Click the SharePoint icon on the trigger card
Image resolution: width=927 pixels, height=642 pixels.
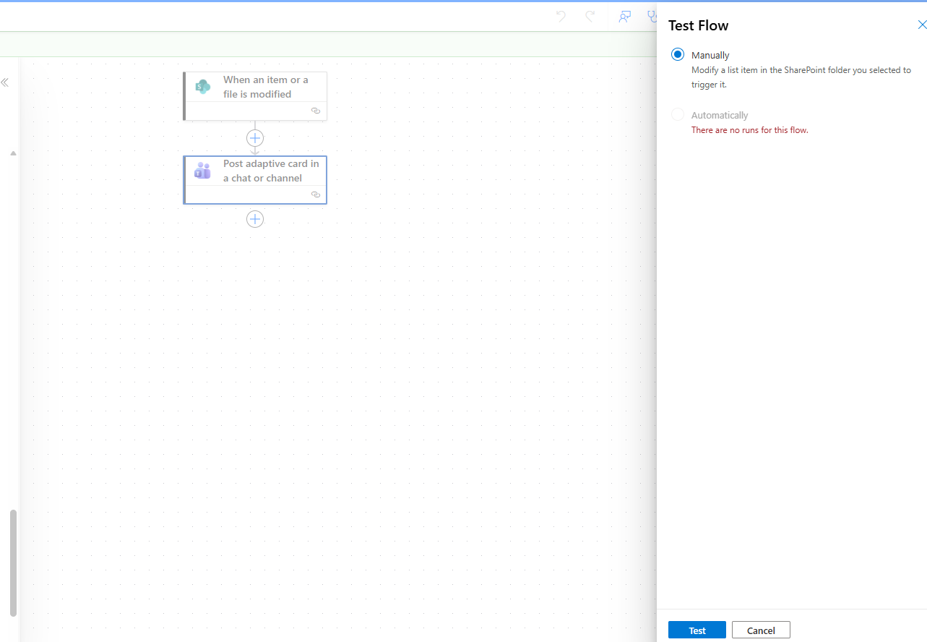(203, 87)
